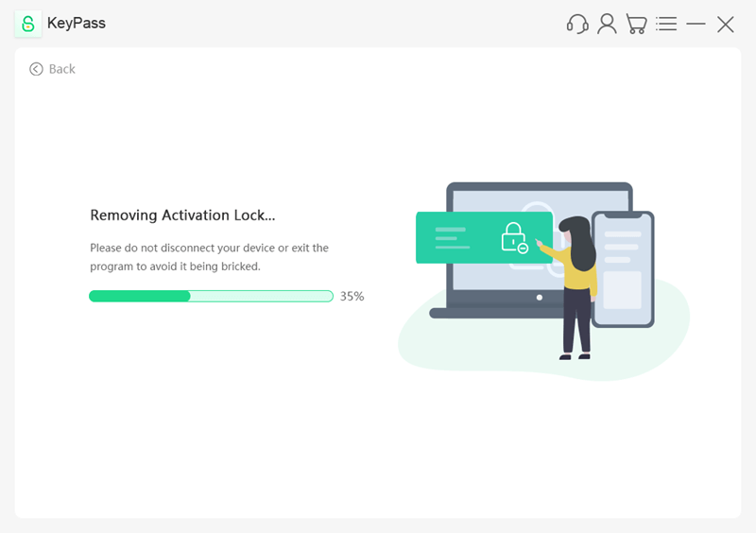
Task: Minimize the KeyPass window
Action: click(x=696, y=24)
